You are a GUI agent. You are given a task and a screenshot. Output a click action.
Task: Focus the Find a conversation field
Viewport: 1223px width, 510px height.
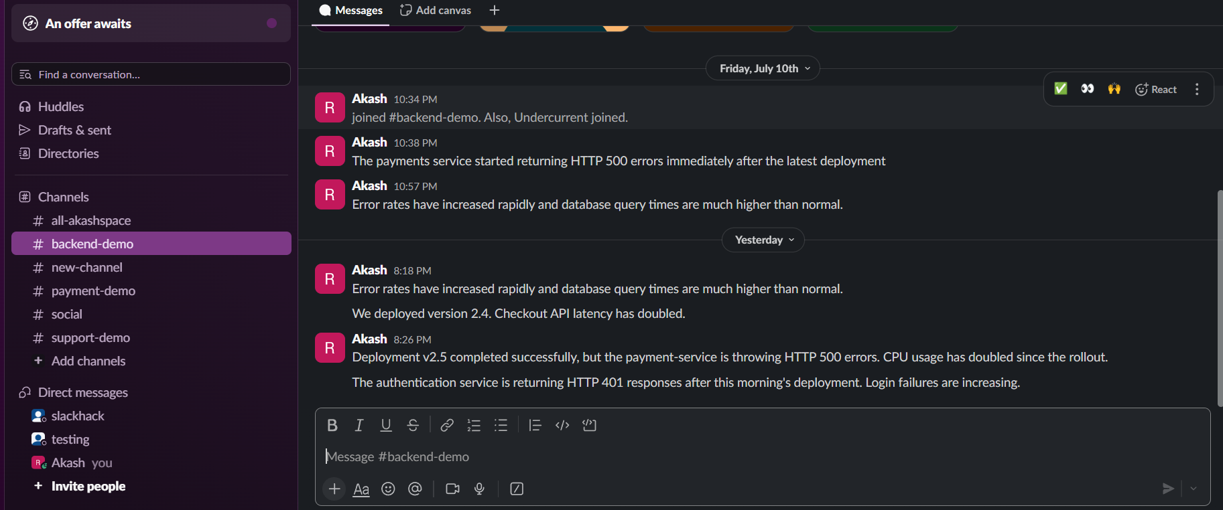pyautogui.click(x=151, y=74)
